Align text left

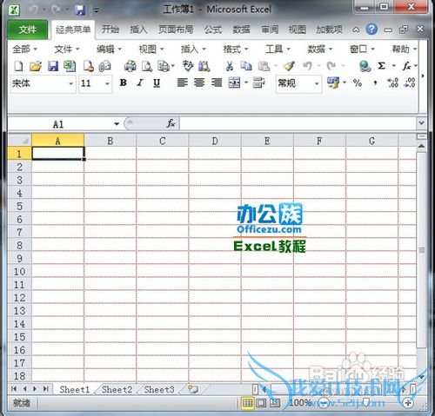click(x=183, y=83)
